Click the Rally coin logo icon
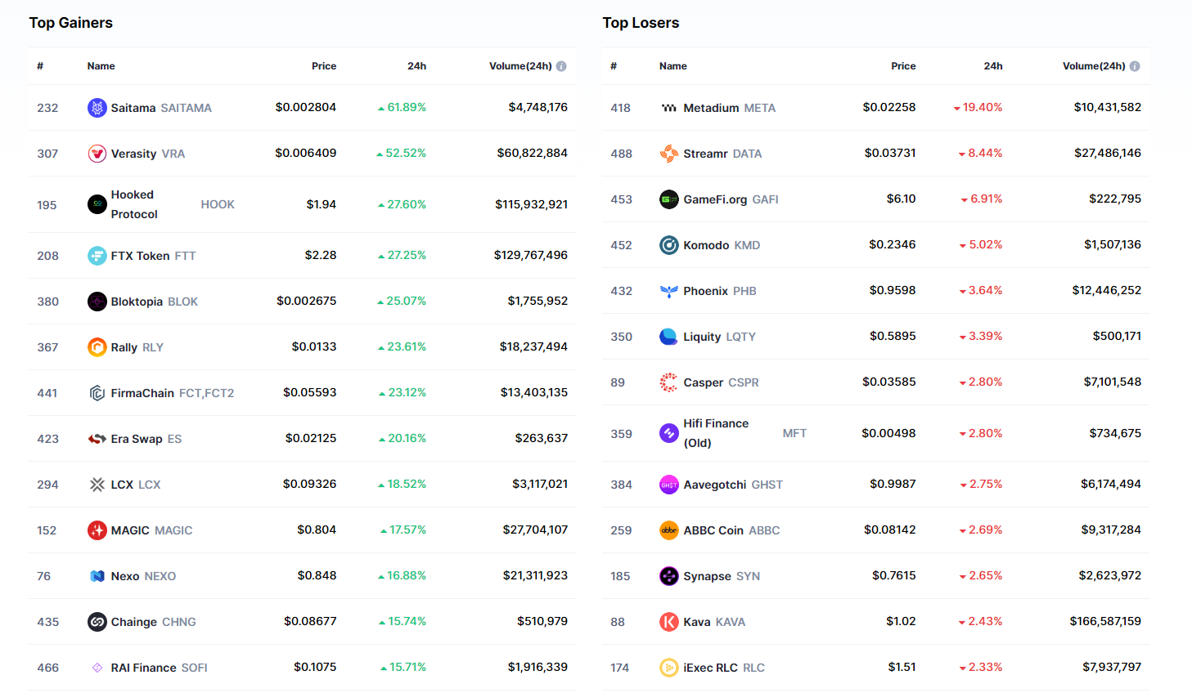This screenshot has width=1192, height=693. click(x=97, y=347)
